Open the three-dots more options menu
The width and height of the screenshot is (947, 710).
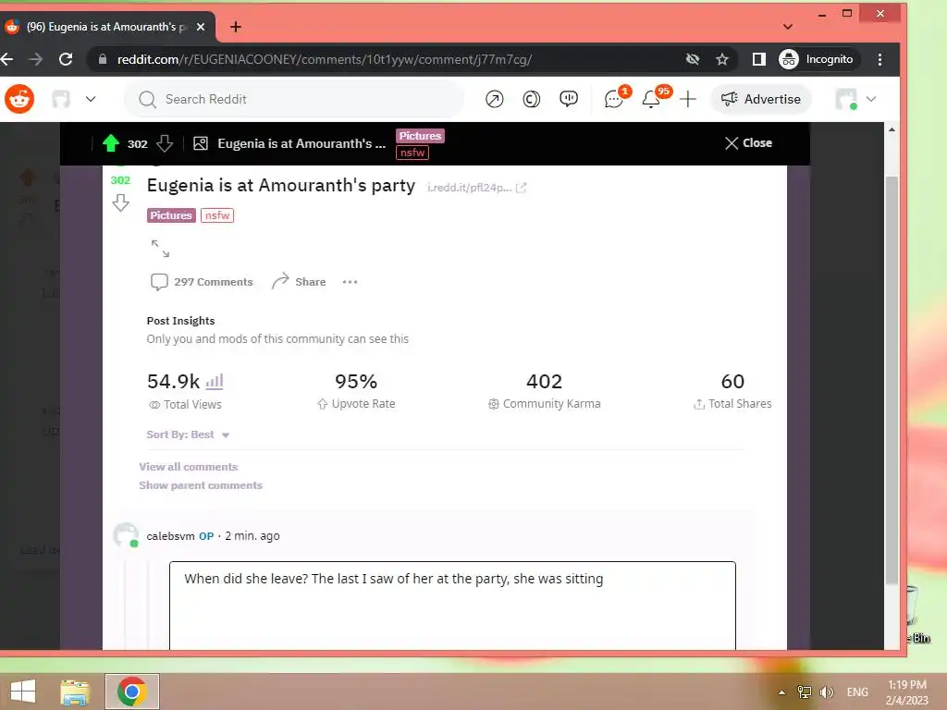[350, 282]
